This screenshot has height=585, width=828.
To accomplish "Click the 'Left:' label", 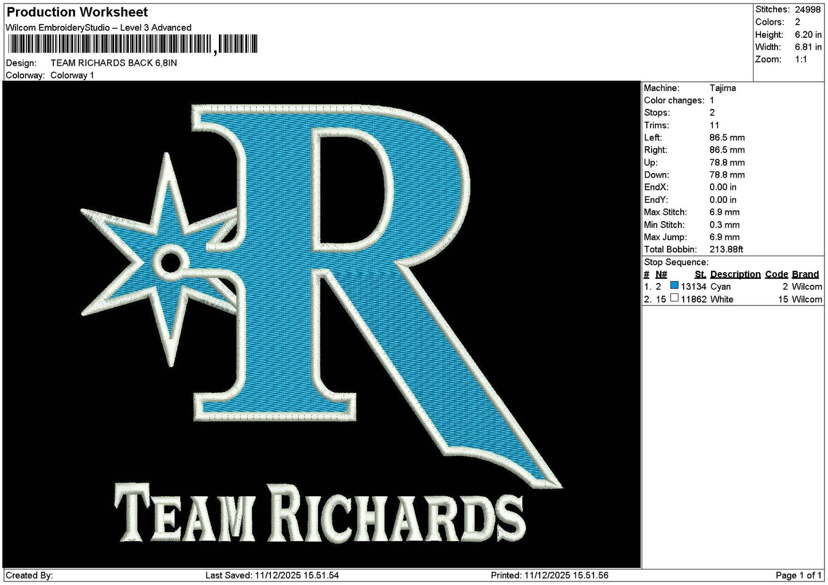I will click(653, 138).
